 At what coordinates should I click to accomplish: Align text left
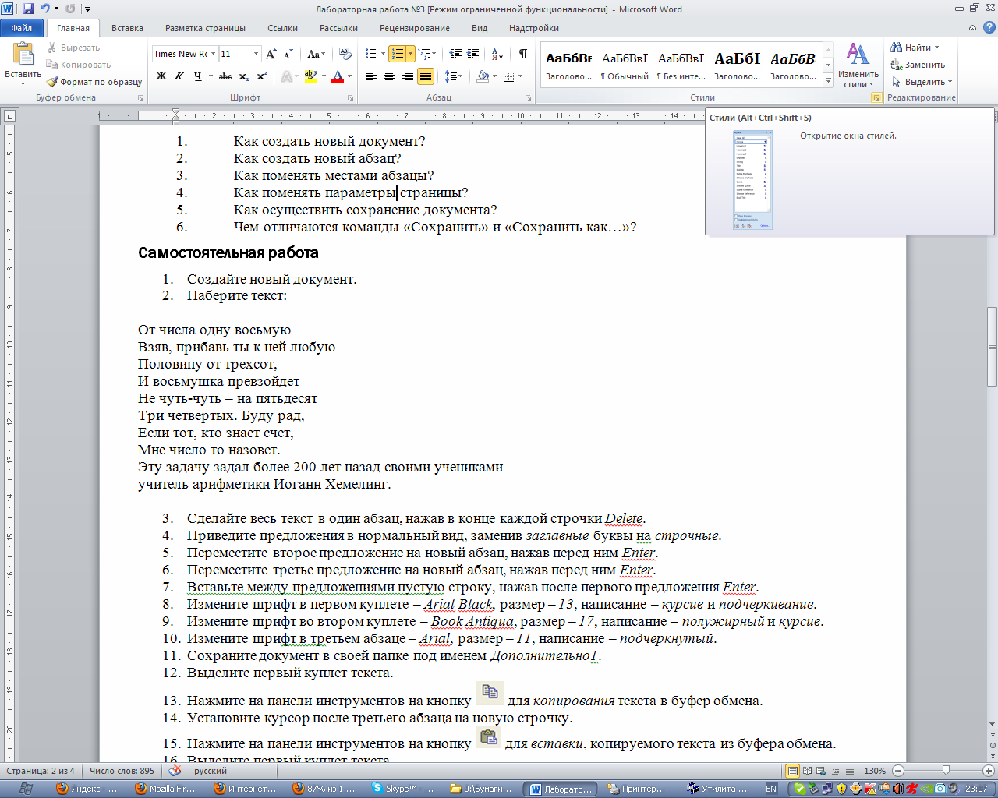click(x=371, y=76)
